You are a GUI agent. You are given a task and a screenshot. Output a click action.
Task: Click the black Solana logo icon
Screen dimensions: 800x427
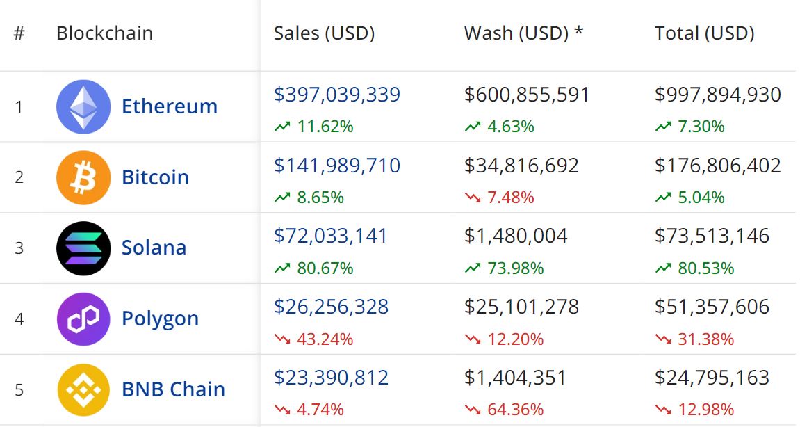tap(83, 248)
